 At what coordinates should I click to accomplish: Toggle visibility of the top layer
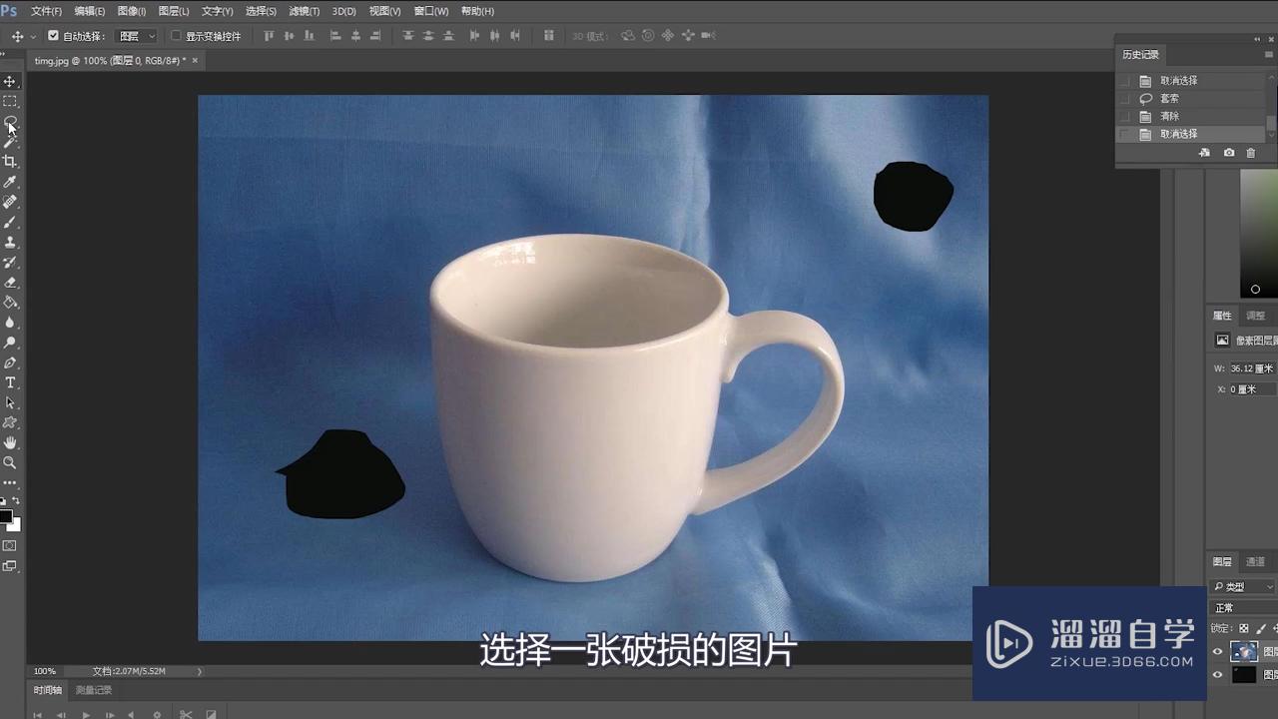pos(1217,652)
